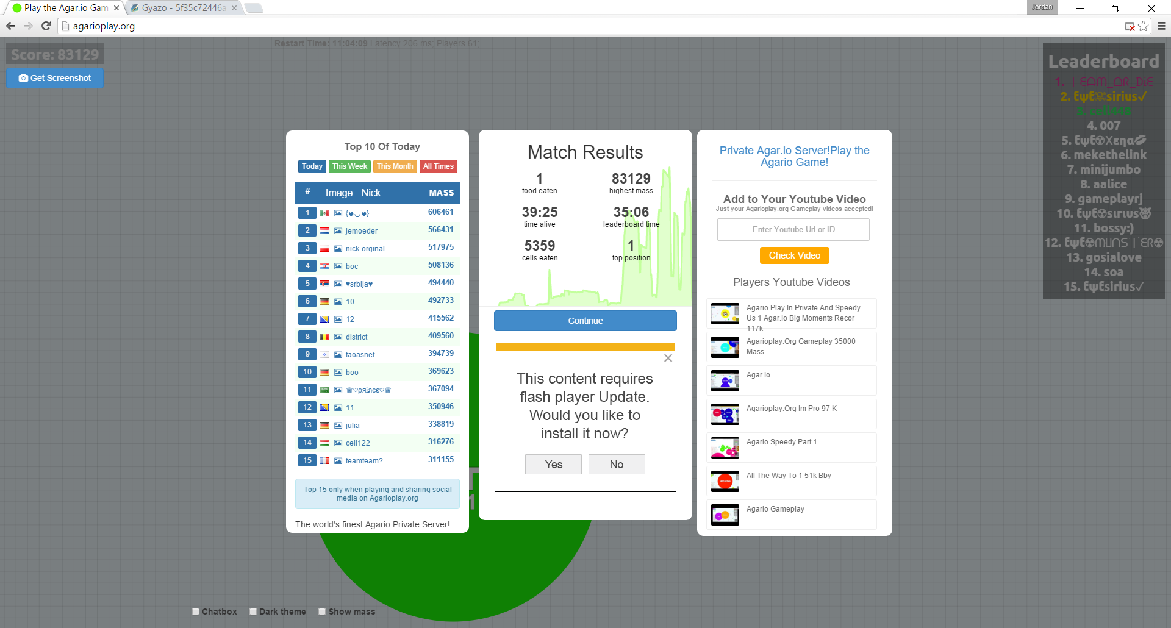1171x628 pixels.
Task: Open the Private Agar.io Server link
Action: 795,156
